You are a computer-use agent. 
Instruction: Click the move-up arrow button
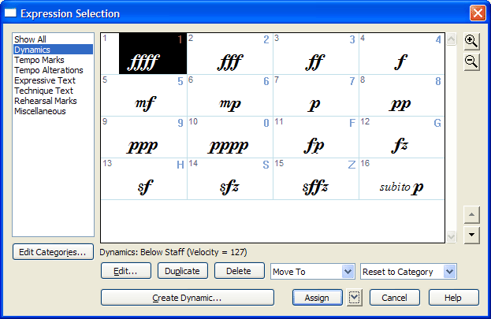471,215
